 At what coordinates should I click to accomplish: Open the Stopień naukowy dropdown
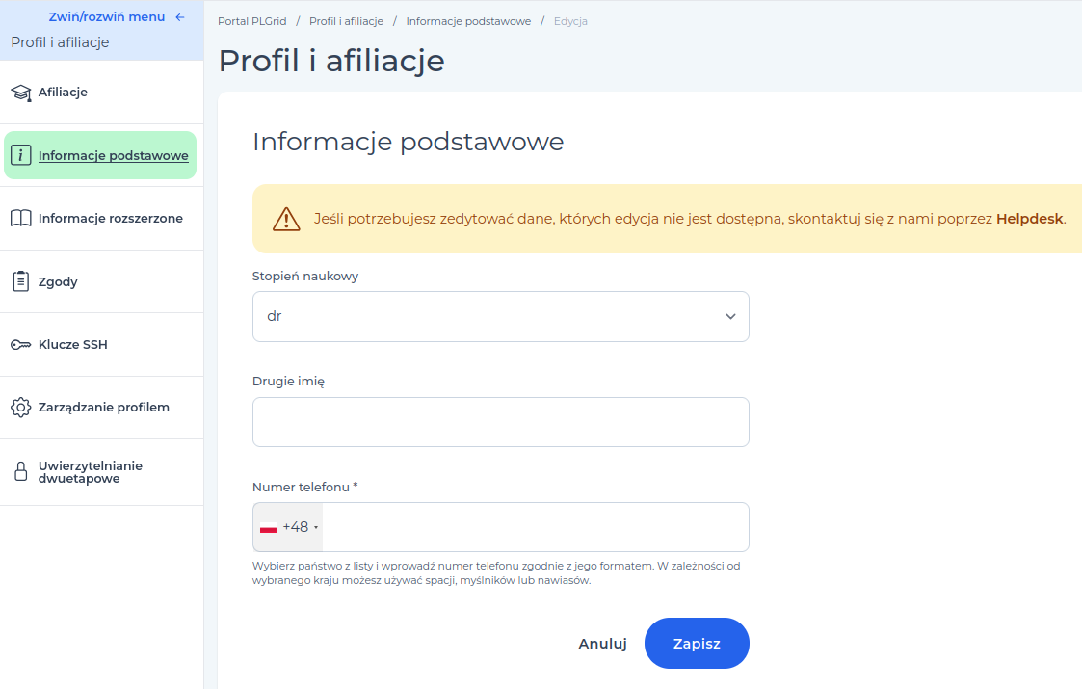pos(500,316)
